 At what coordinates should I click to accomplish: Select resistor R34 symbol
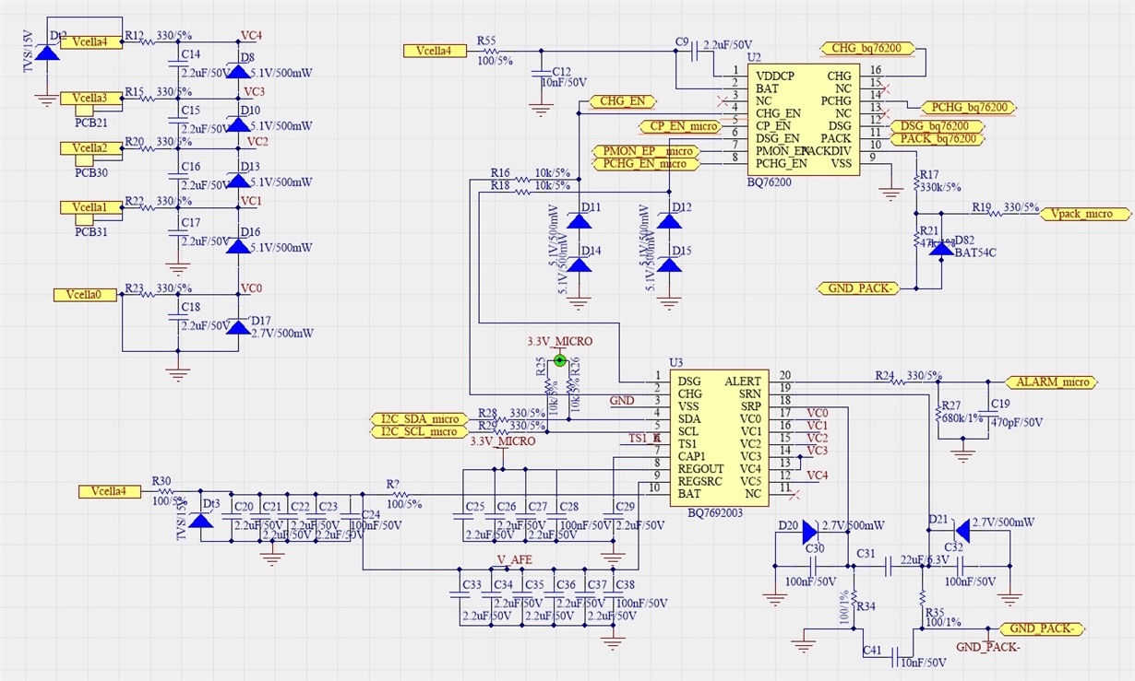854,596
